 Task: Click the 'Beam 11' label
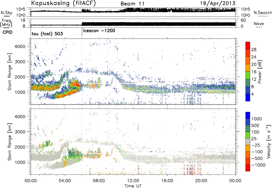pos(132,4)
